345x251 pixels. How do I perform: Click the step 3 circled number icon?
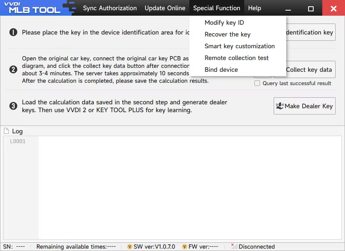pyautogui.click(x=13, y=106)
